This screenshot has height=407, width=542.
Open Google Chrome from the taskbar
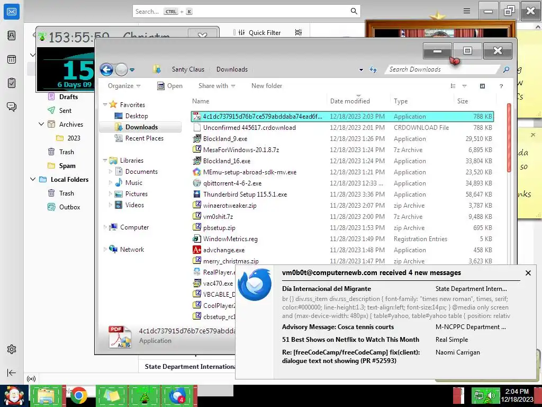[78, 396]
